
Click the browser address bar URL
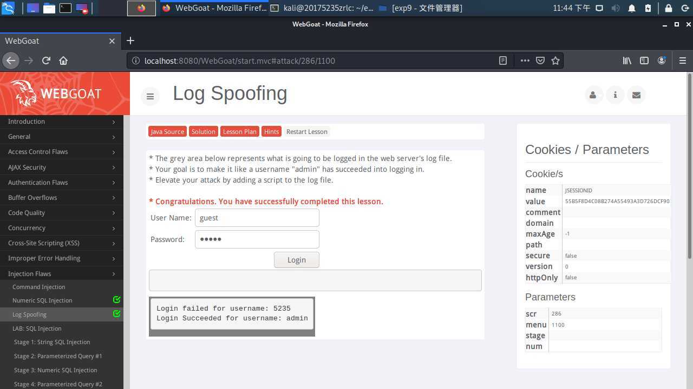[239, 61]
